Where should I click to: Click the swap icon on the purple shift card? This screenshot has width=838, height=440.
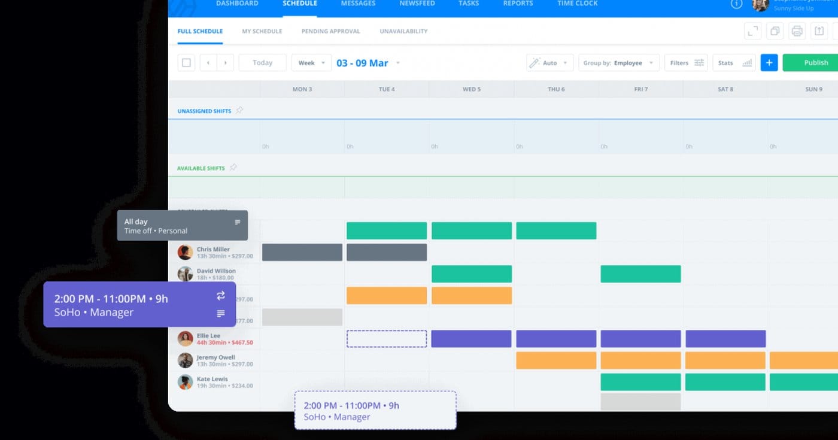221,296
